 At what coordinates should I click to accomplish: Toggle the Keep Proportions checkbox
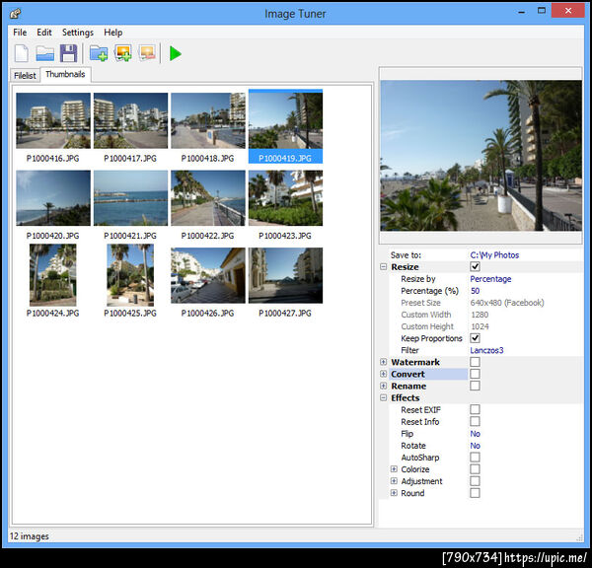(x=475, y=338)
